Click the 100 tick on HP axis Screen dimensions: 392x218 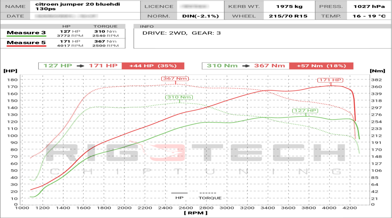pyautogui.click(x=12, y=136)
